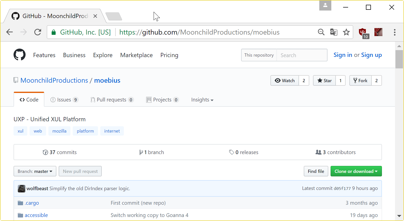Click the Watch button
Viewport: 404px width, 221px height.
coord(285,80)
